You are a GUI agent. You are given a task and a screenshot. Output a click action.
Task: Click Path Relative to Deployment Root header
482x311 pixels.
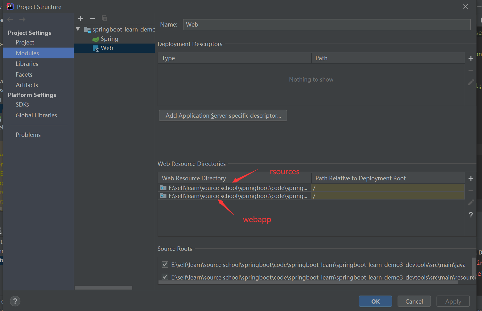click(x=388, y=178)
